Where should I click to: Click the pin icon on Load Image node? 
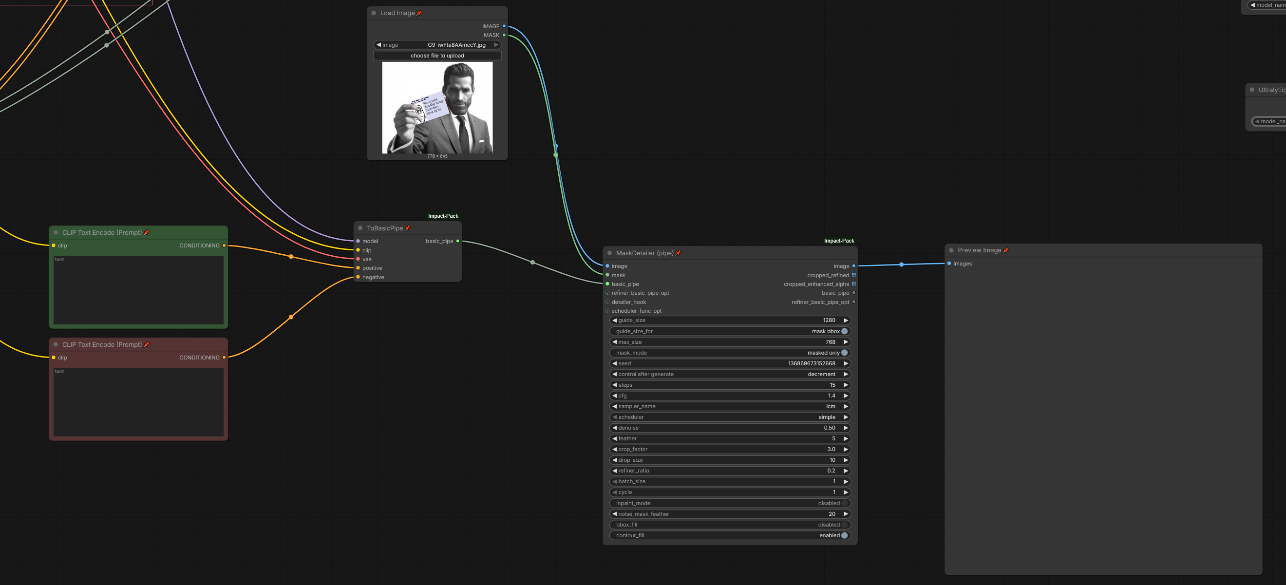click(419, 13)
